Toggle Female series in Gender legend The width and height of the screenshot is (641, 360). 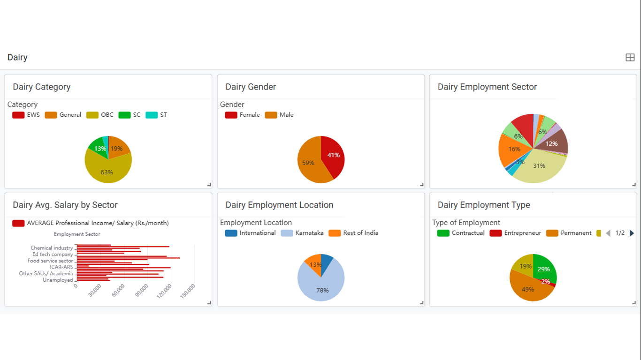tap(242, 115)
